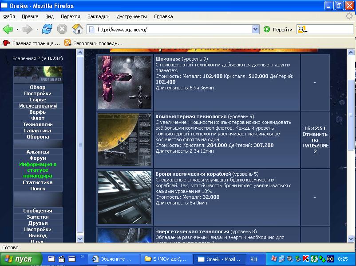Focus the address bar with ogame.ru URL
Image resolution: width=356 pixels, height=266 pixels.
click(x=174, y=29)
